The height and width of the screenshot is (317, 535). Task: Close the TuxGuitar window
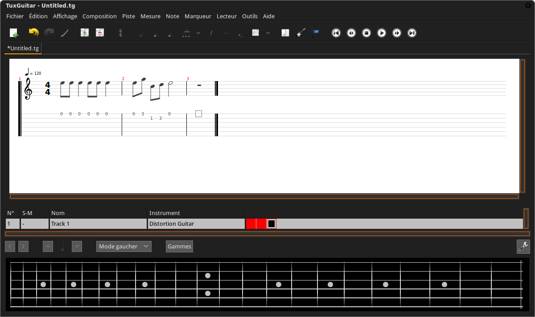(x=528, y=5)
